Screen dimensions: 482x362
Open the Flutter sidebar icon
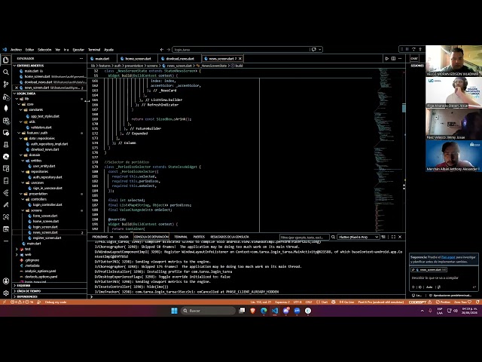pos(6,193)
